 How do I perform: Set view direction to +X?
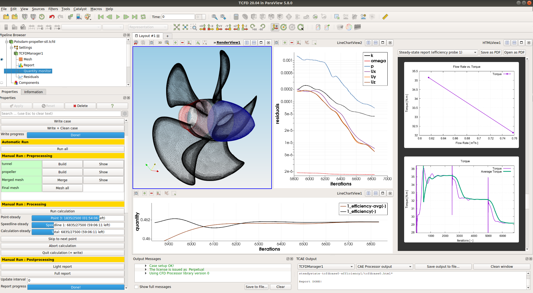202,27
